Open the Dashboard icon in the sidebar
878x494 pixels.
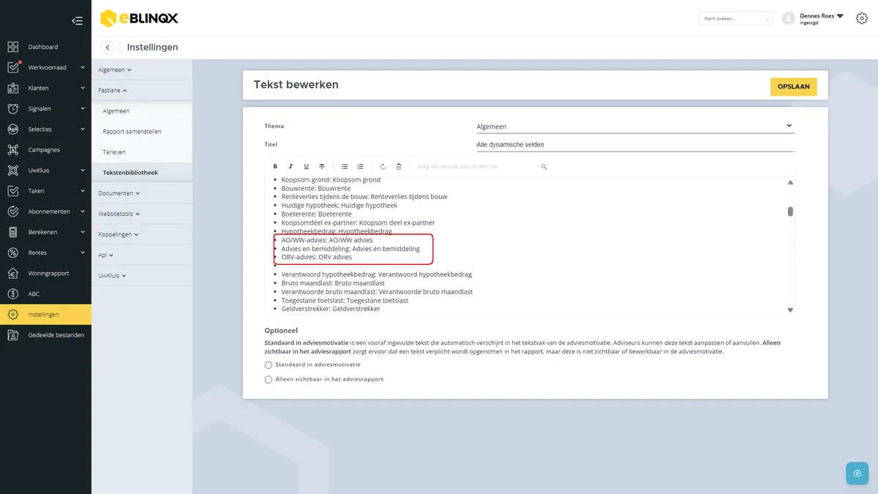point(13,47)
